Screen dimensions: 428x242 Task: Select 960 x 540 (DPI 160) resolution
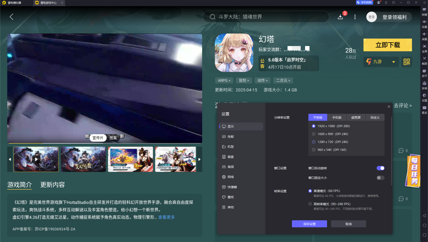coord(329,150)
